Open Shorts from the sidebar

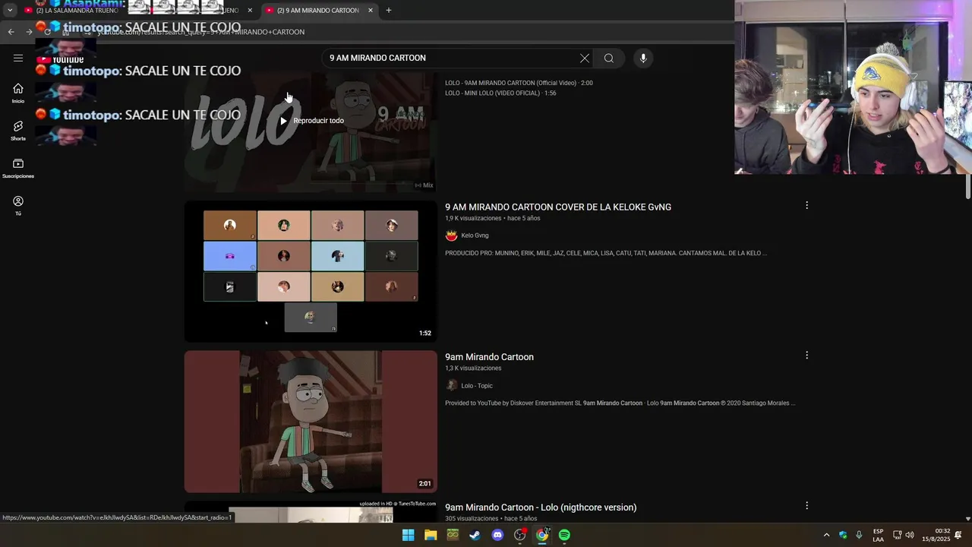click(18, 131)
